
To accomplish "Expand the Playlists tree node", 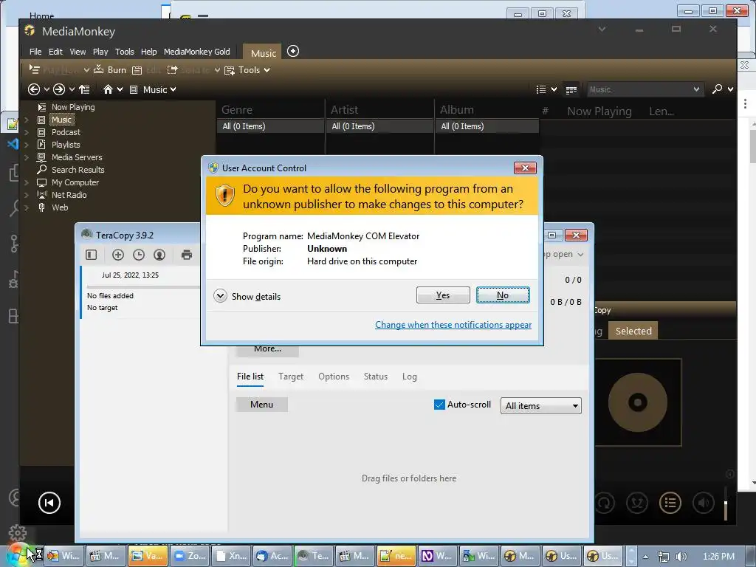I will coord(27,145).
